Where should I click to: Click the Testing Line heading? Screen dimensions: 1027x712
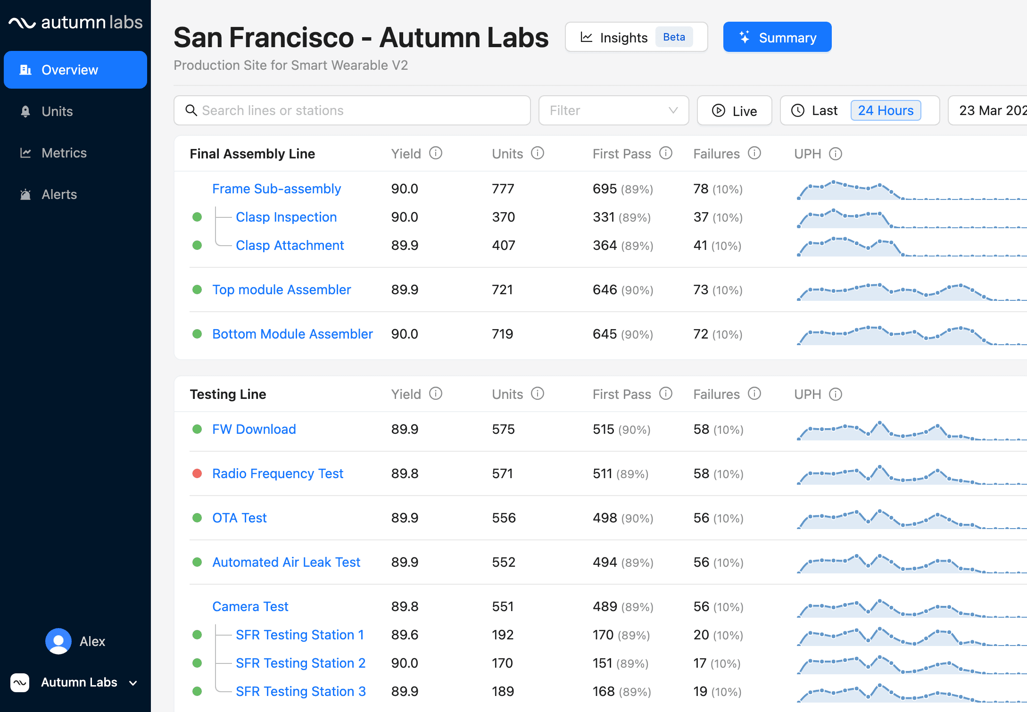coord(228,394)
